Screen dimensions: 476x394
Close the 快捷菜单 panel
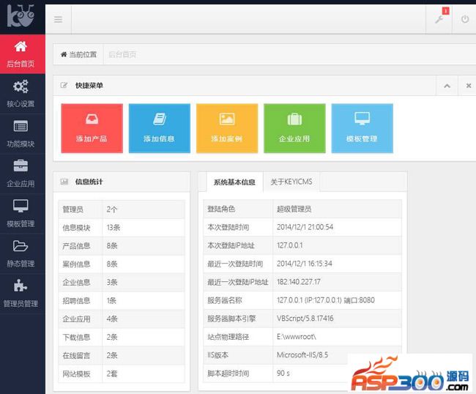(469, 86)
